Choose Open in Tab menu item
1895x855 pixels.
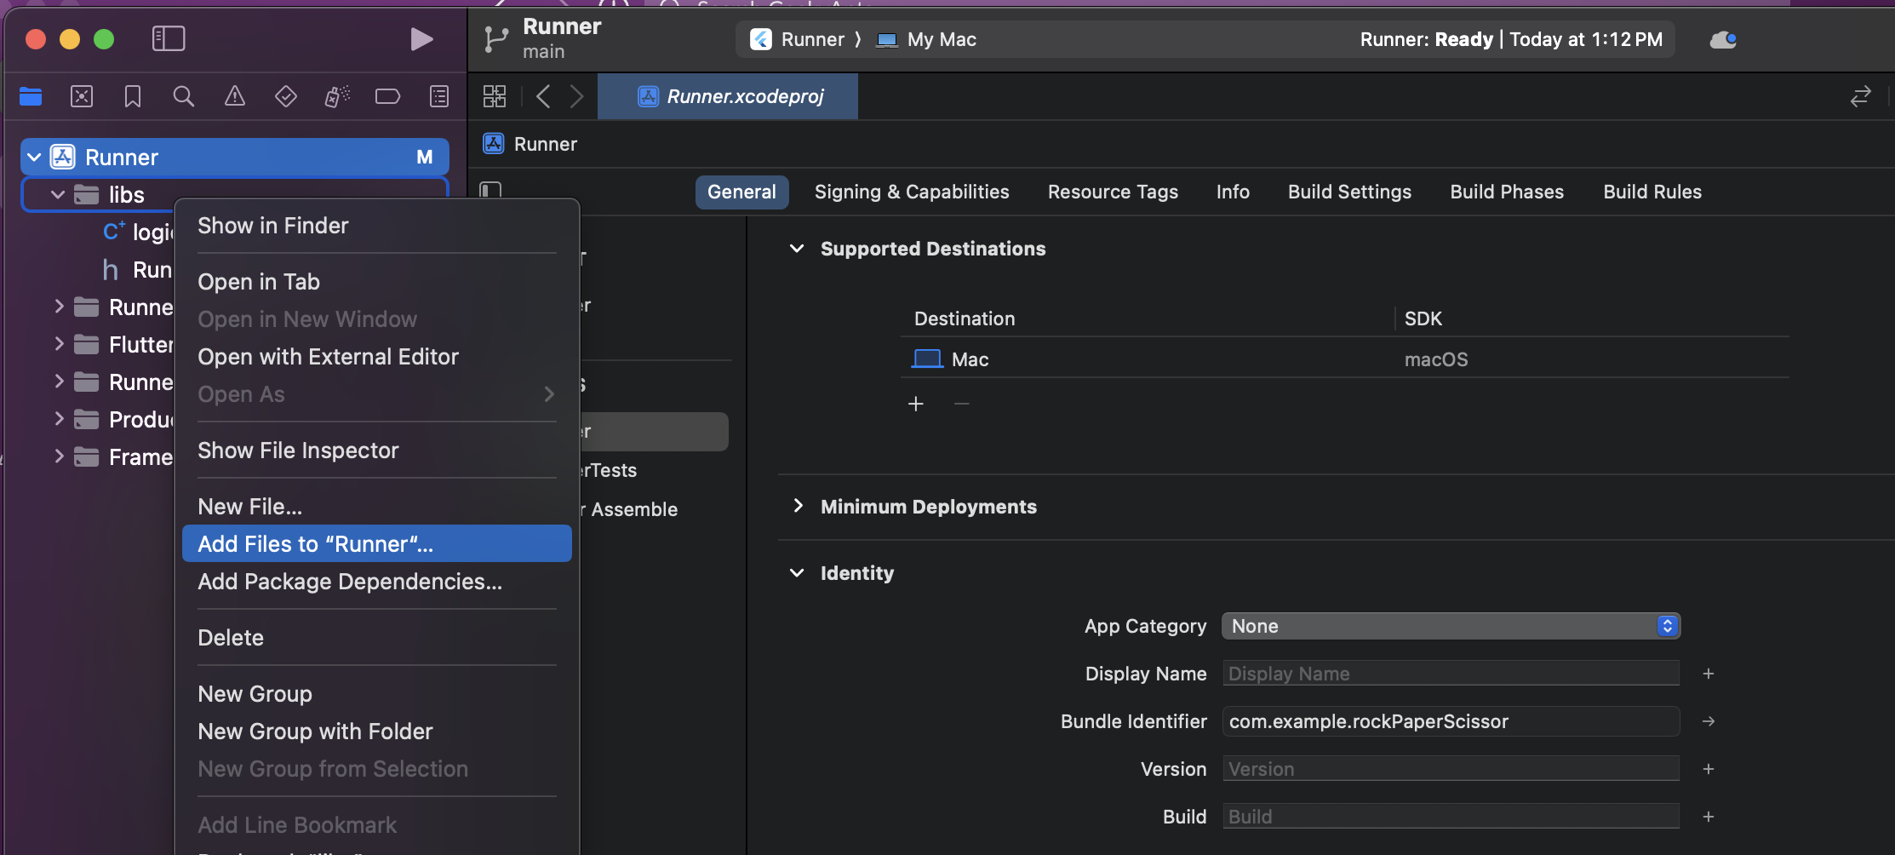pyautogui.click(x=376, y=282)
